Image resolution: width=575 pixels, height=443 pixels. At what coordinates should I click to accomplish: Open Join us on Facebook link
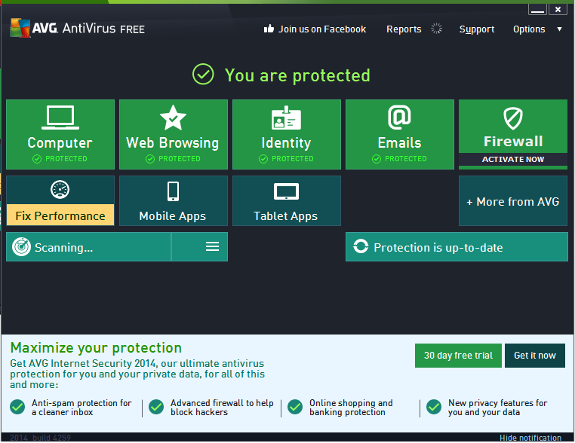322,29
